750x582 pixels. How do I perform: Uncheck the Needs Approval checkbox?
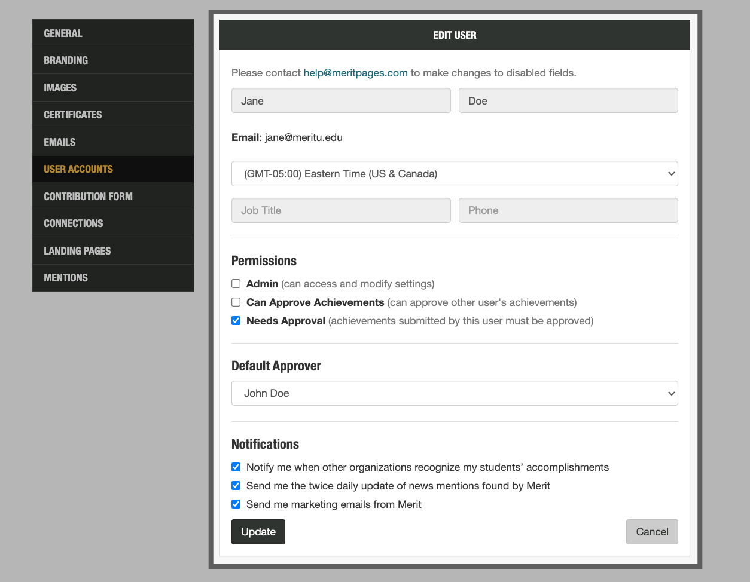click(x=236, y=321)
